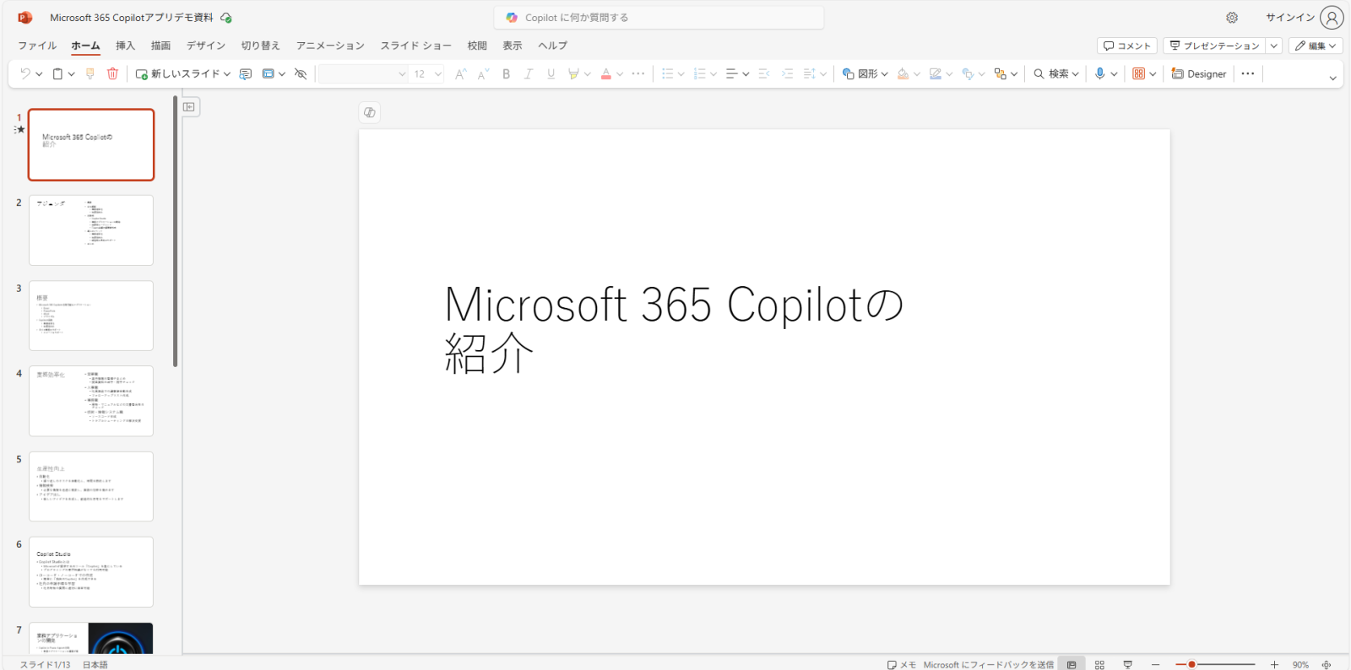Click shape outline pen icon
The width and height of the screenshot is (1351, 670).
(936, 74)
